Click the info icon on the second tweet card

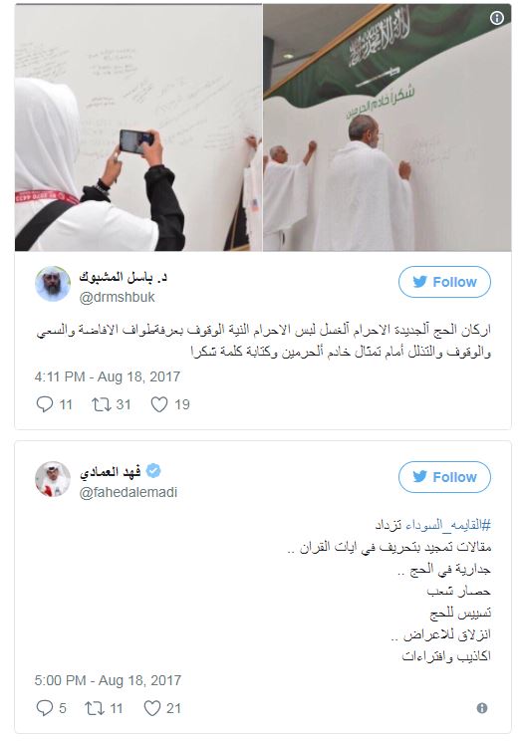click(x=482, y=708)
